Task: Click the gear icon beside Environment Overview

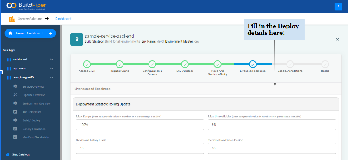Action: click(x=15, y=103)
